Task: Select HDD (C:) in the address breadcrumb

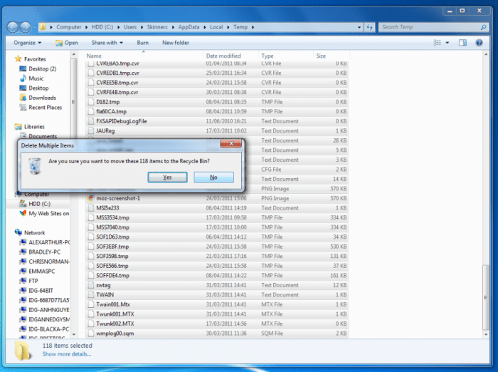Action: pos(102,27)
